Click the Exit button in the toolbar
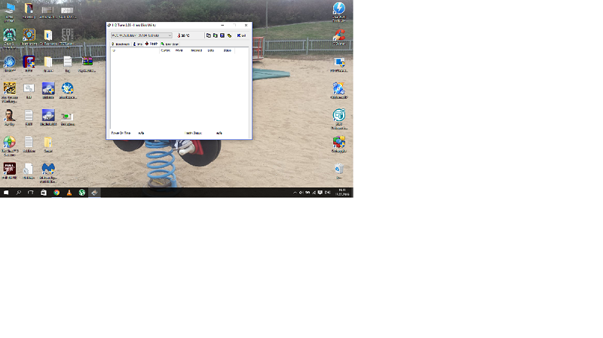The image size is (603, 338). (242, 35)
